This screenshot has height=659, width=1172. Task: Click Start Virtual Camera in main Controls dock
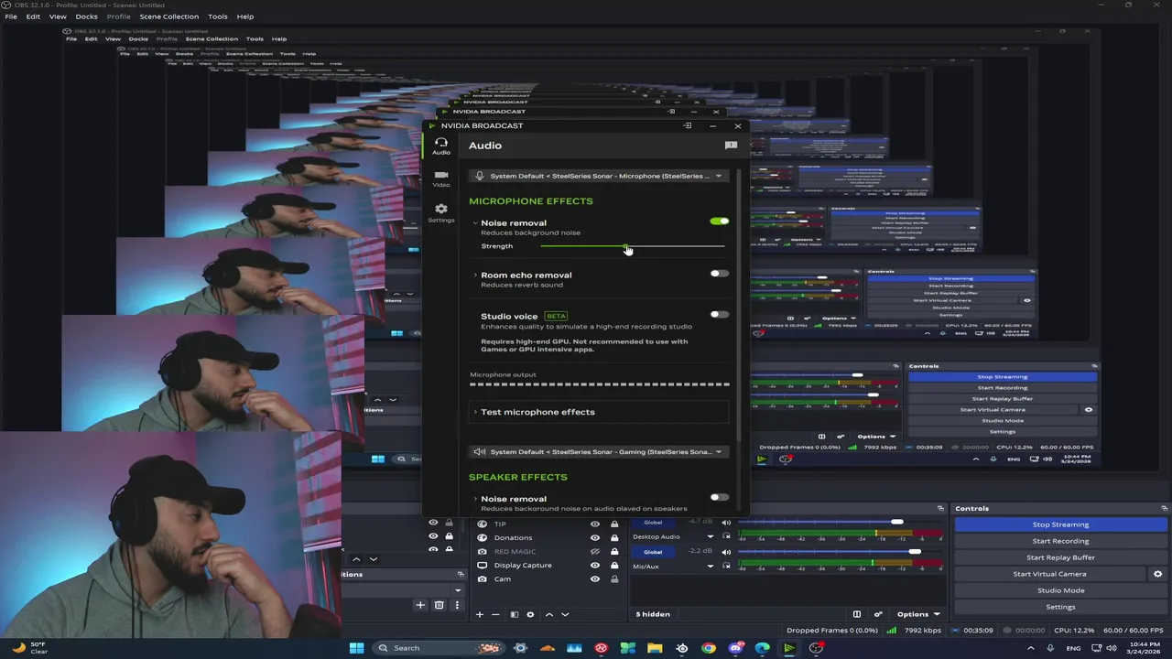(1049, 574)
